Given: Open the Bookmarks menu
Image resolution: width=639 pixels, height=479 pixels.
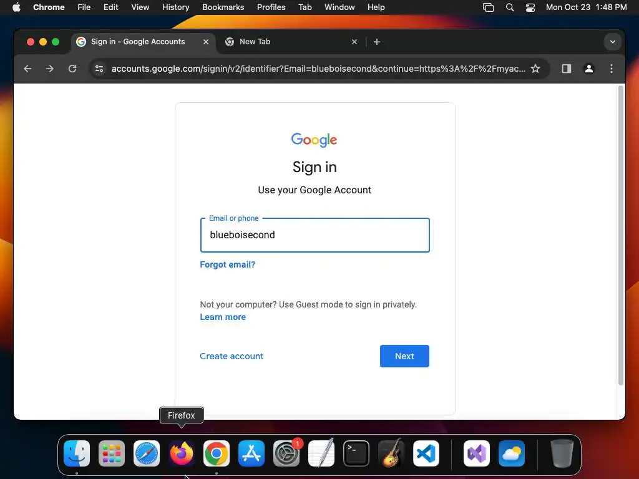Looking at the screenshot, I should pos(223,7).
